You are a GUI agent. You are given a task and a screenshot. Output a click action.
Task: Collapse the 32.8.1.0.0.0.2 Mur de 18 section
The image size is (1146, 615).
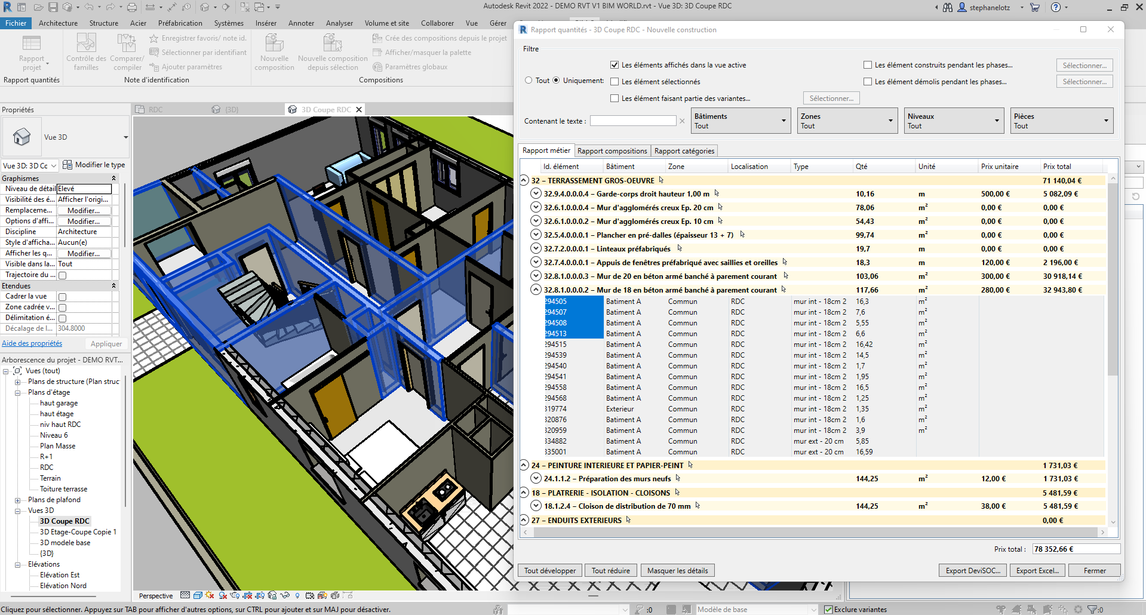(535, 289)
